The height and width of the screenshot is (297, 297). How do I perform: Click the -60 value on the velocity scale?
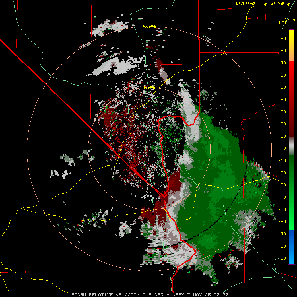pyautogui.click(x=282, y=222)
